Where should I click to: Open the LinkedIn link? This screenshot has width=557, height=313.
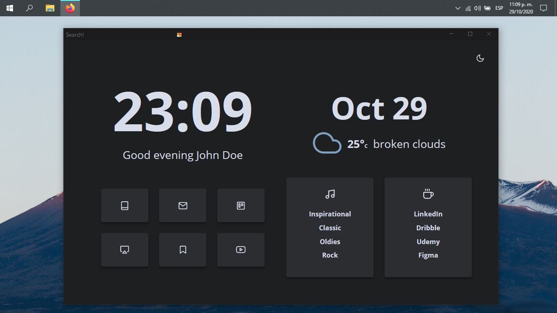point(428,214)
